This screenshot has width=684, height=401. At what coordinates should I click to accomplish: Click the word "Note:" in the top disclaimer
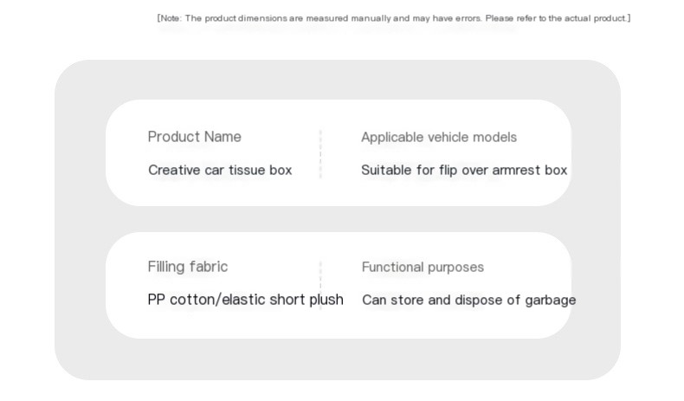coord(171,18)
